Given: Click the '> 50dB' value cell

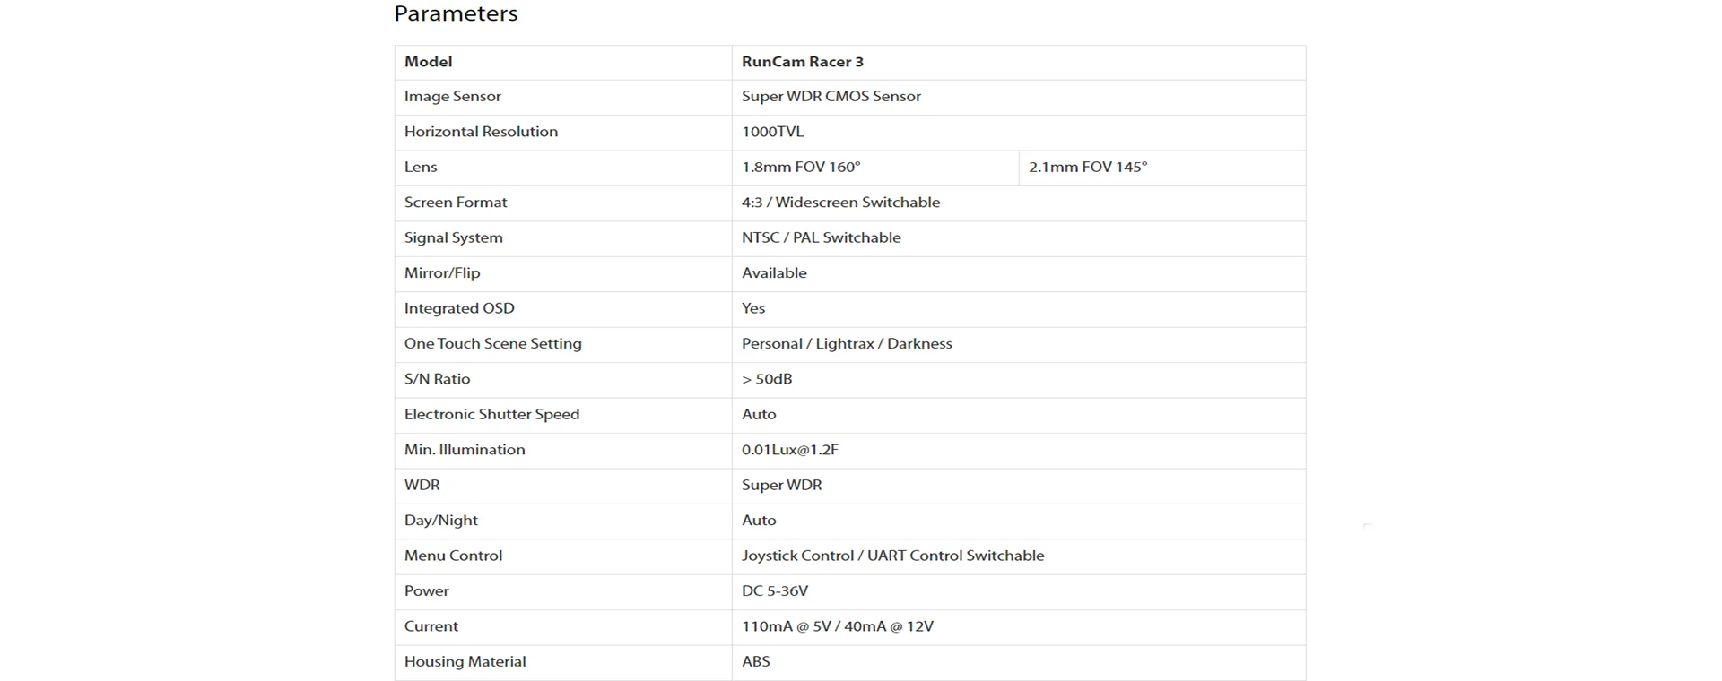Looking at the screenshot, I should (x=1019, y=380).
